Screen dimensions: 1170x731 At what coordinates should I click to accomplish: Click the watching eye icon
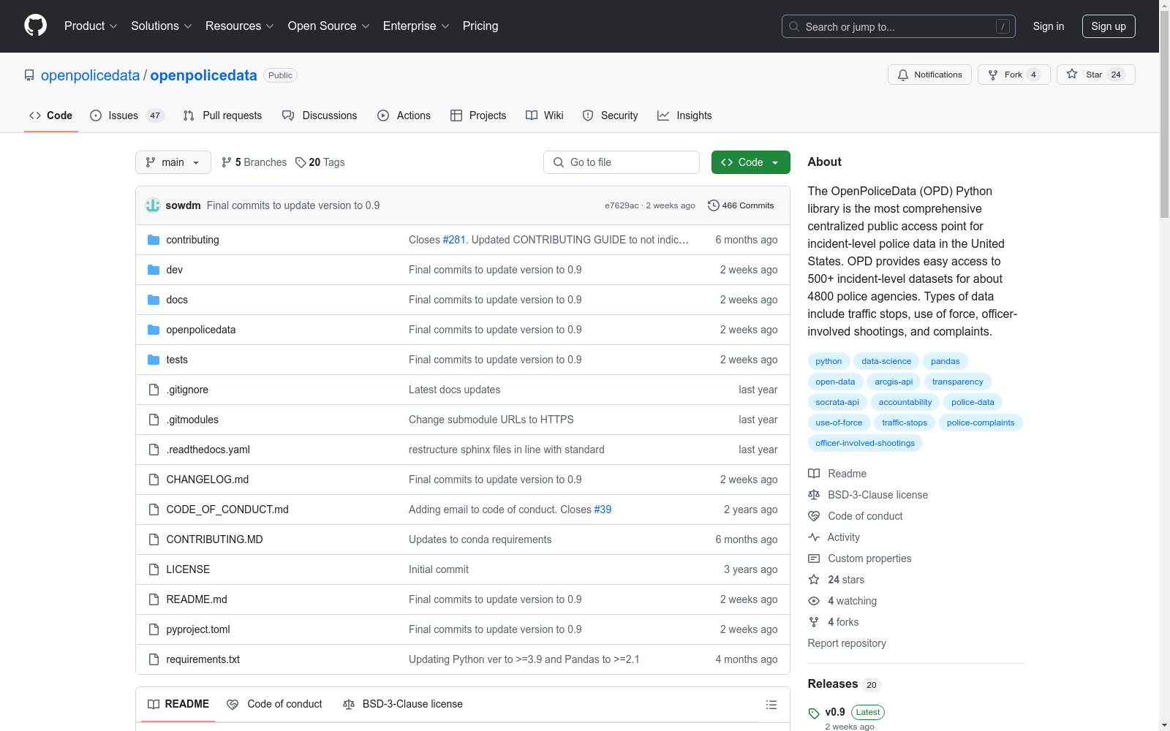814,601
